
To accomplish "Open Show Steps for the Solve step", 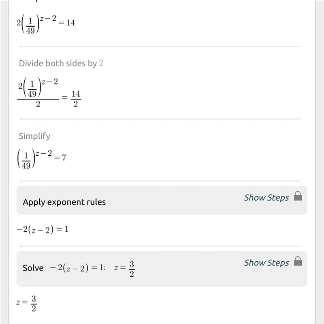I will point(266,263).
